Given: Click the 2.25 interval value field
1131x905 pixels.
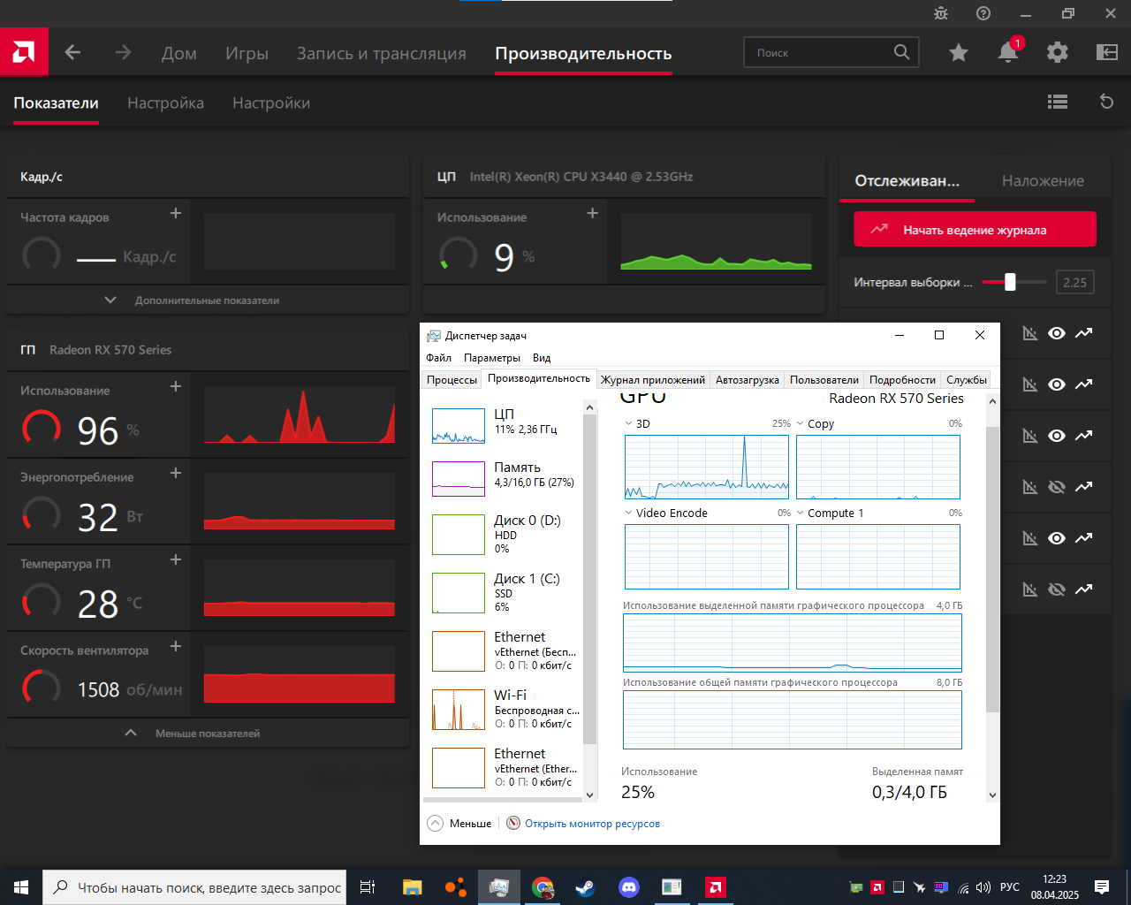Looking at the screenshot, I should click(1074, 283).
